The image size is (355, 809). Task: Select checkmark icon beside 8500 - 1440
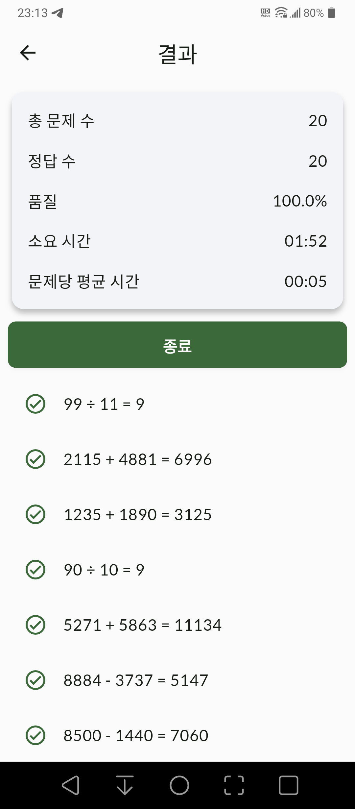click(35, 735)
